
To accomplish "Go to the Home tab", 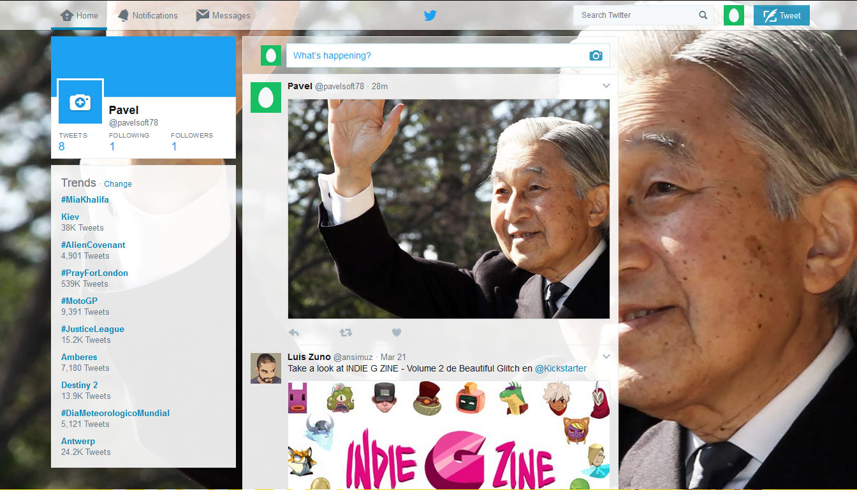I will point(79,15).
